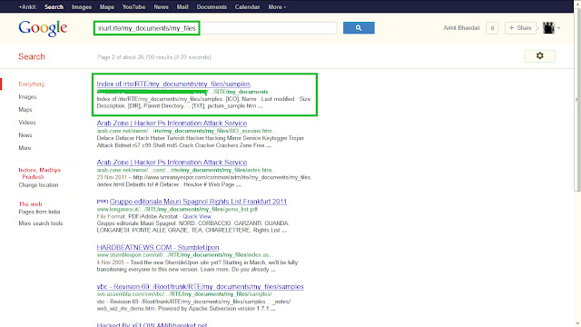
Task: Open Index of /rte/RTE/my_documents result link
Action: point(173,84)
